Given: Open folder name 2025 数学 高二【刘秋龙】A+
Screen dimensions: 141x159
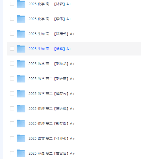Looking at the screenshot, I should click(52, 64).
